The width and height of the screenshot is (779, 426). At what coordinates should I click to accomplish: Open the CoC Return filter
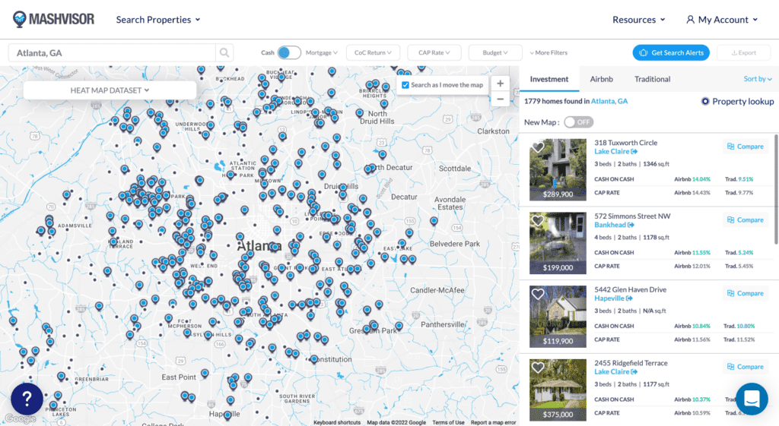pos(373,52)
